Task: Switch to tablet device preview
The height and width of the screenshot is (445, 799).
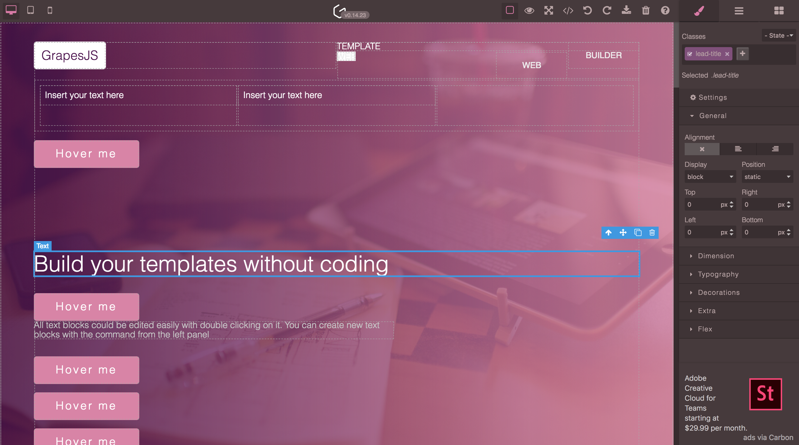Action: (x=31, y=10)
